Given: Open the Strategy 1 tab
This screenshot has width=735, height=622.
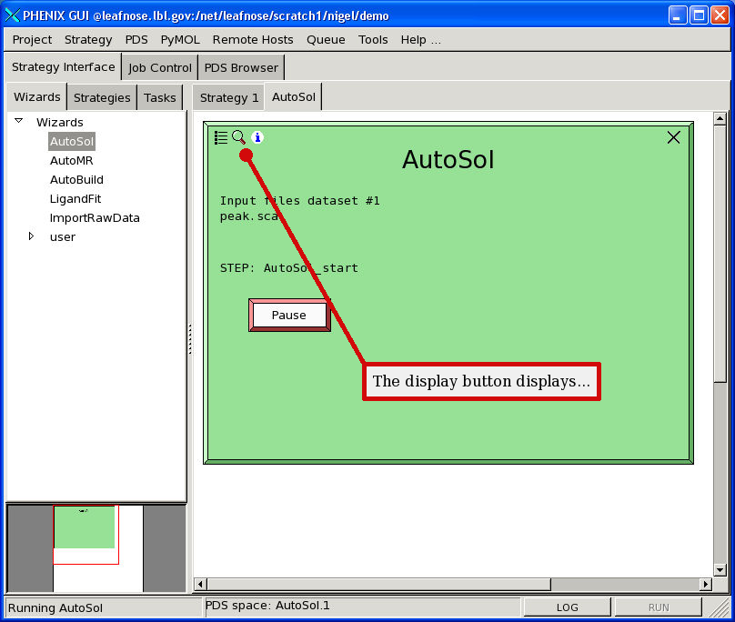Looking at the screenshot, I should (229, 97).
